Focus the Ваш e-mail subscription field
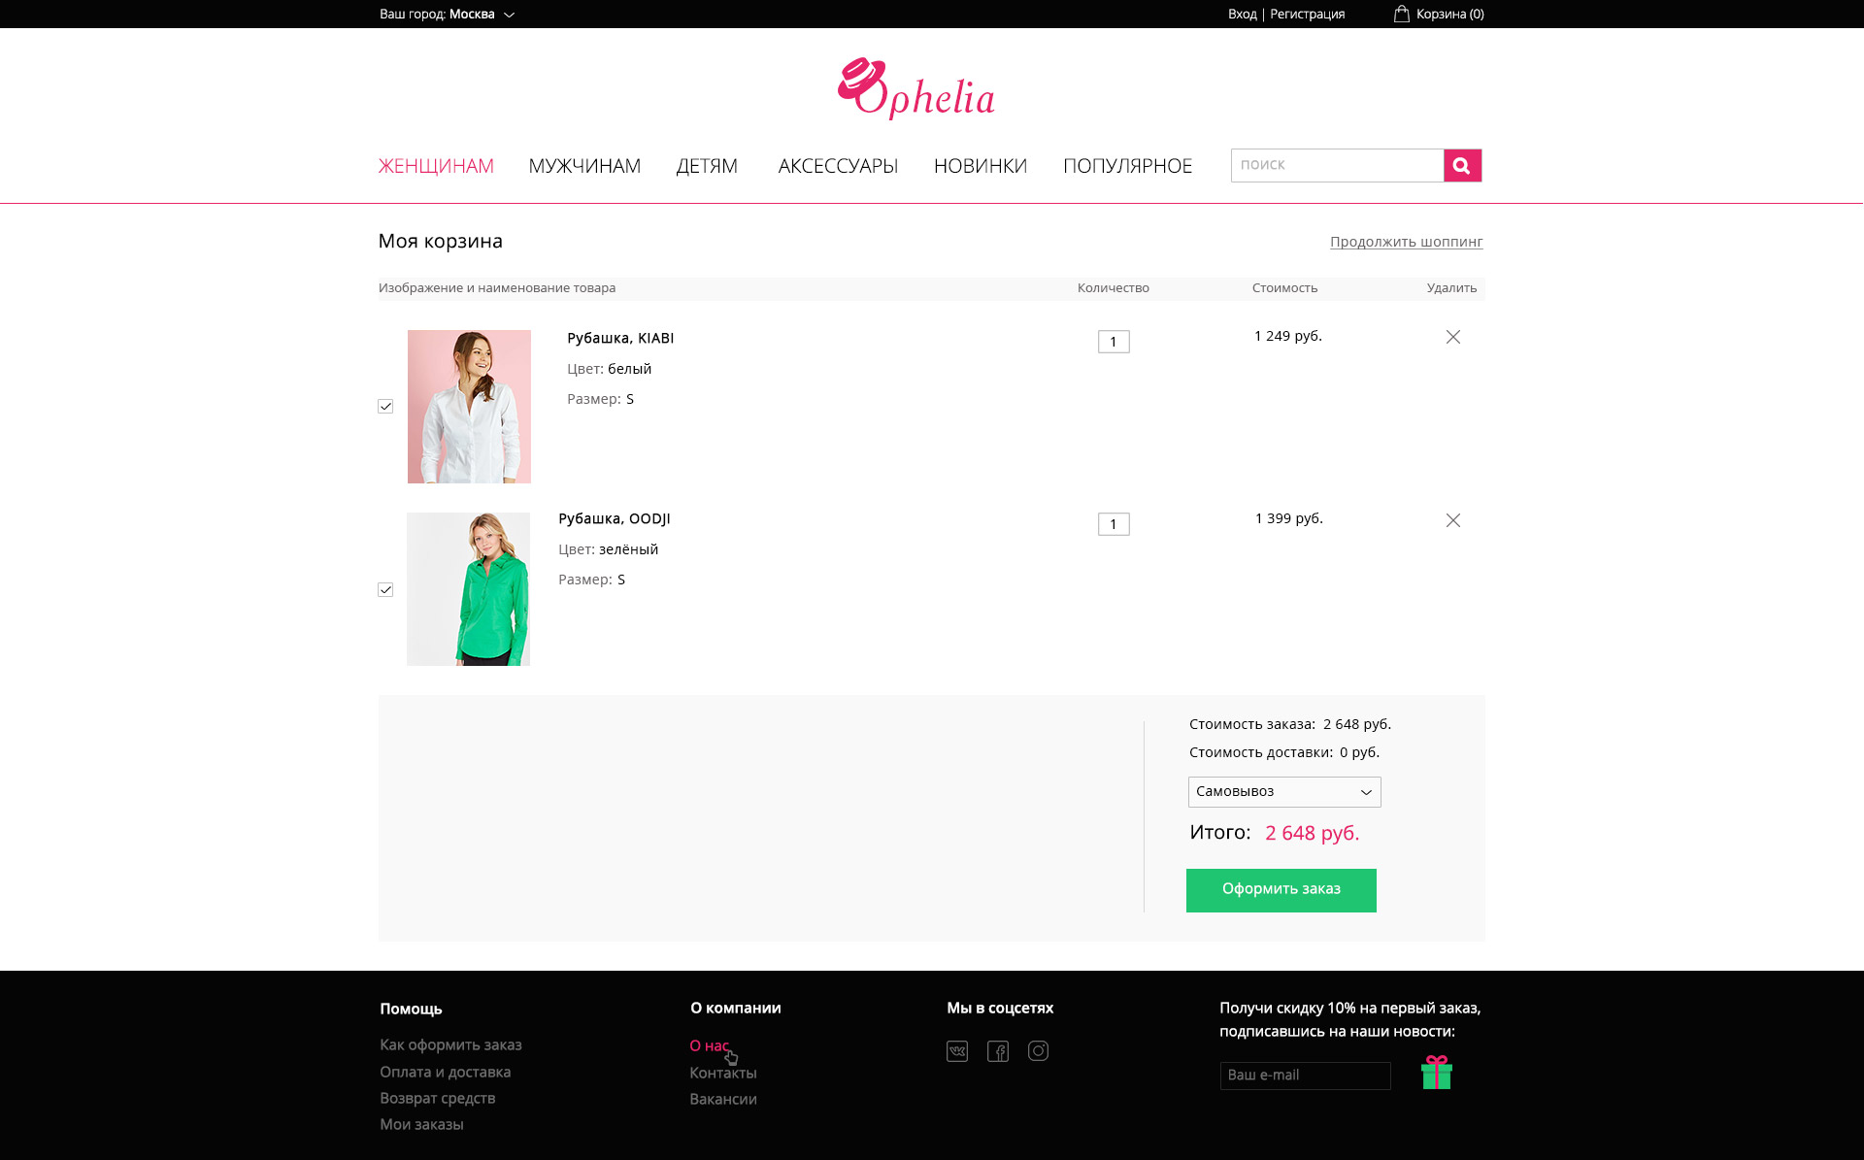Viewport: 1864px width, 1160px height. pos(1306,1076)
